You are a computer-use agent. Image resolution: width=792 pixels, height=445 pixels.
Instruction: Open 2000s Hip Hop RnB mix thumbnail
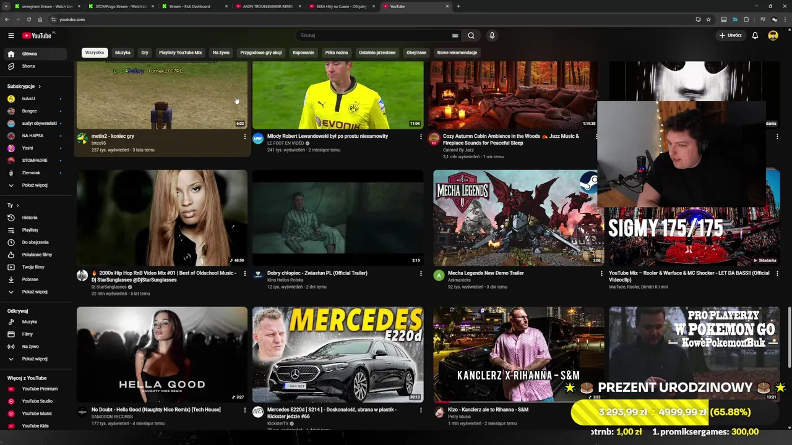tap(162, 218)
